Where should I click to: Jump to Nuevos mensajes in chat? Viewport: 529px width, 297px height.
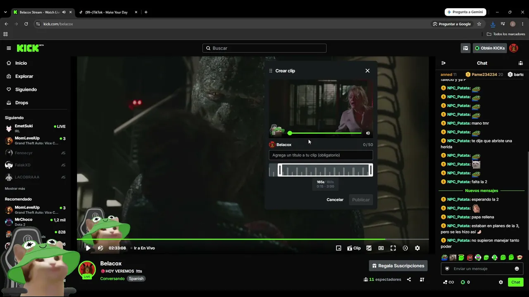tap(481, 191)
